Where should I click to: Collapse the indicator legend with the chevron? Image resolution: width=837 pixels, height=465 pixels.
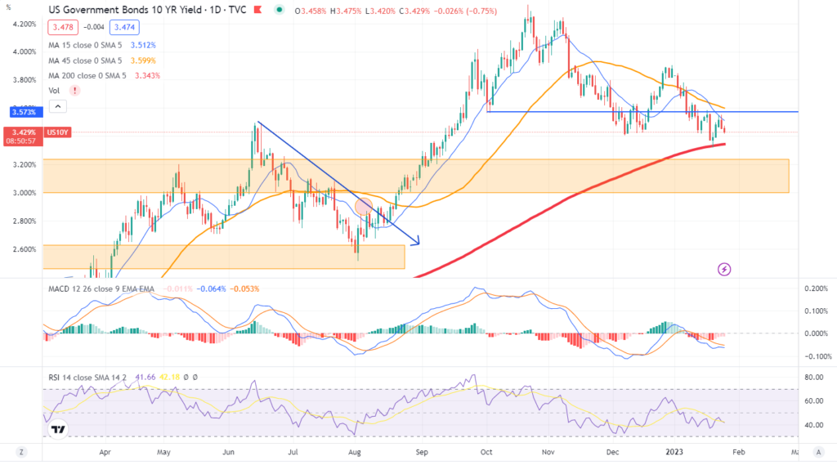click(x=56, y=105)
